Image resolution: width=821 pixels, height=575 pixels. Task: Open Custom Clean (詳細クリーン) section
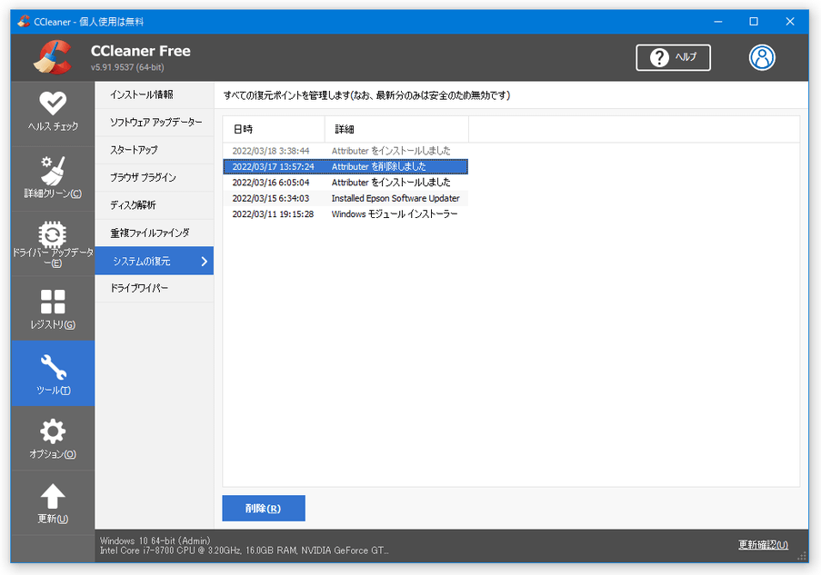coord(53,178)
